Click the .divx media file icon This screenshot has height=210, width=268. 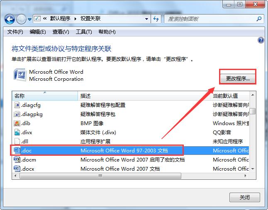pos(17,133)
